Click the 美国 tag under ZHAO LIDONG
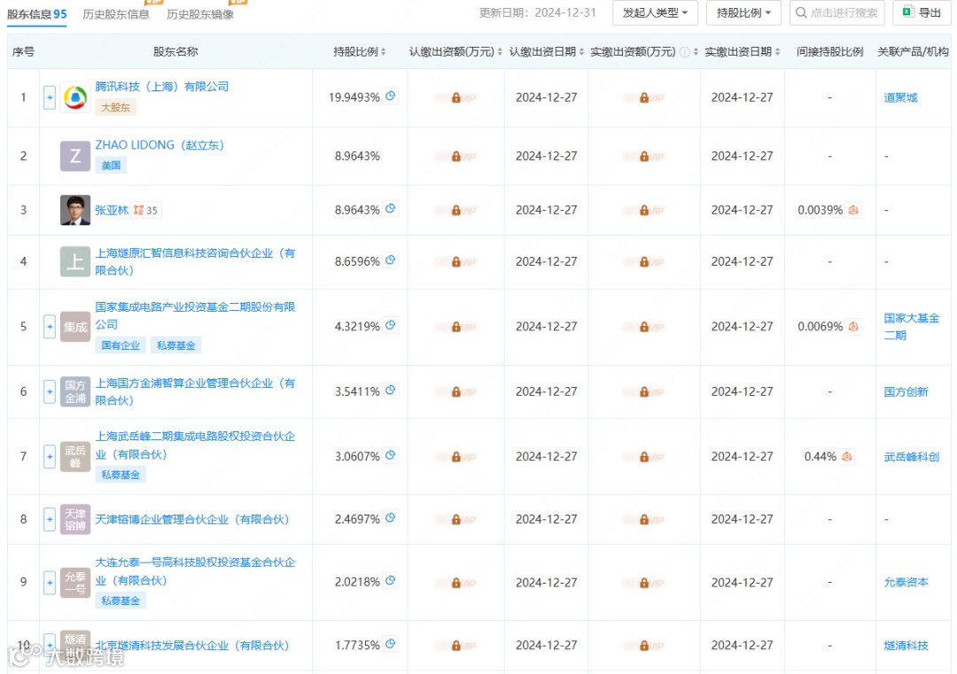 (111, 166)
